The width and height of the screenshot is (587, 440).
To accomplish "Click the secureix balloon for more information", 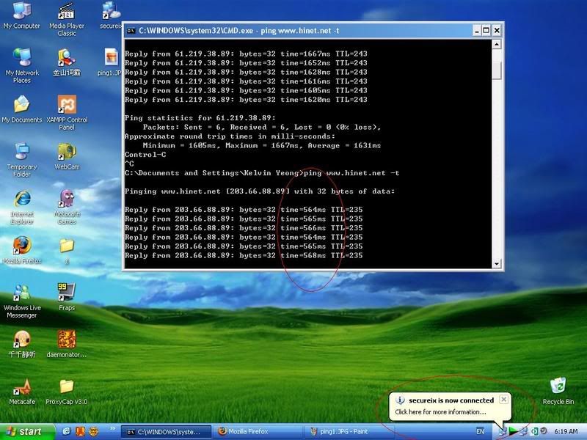I will click(440, 411).
